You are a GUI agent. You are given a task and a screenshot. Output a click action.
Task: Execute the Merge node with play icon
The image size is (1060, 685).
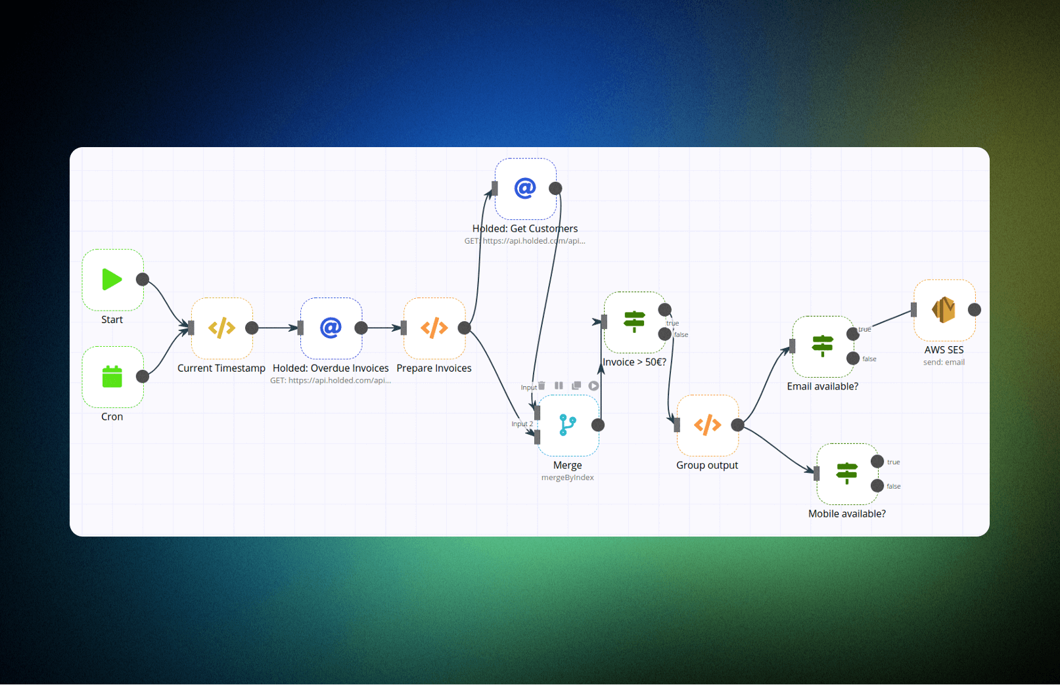click(593, 386)
